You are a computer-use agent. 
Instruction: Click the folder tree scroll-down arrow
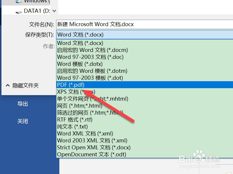(x=54, y=11)
